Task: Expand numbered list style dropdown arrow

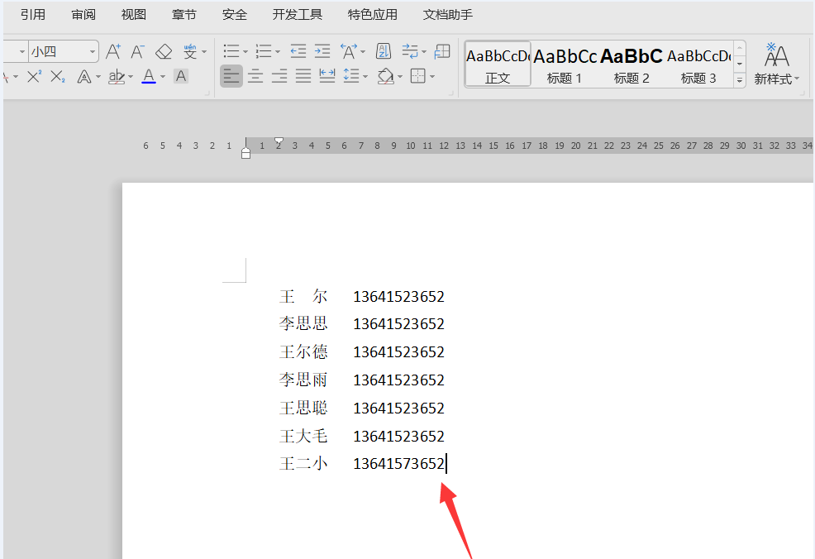Action: pos(278,51)
